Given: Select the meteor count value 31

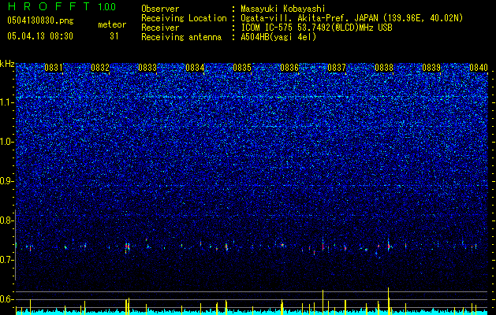Looking at the screenshot, I should pos(114,36).
